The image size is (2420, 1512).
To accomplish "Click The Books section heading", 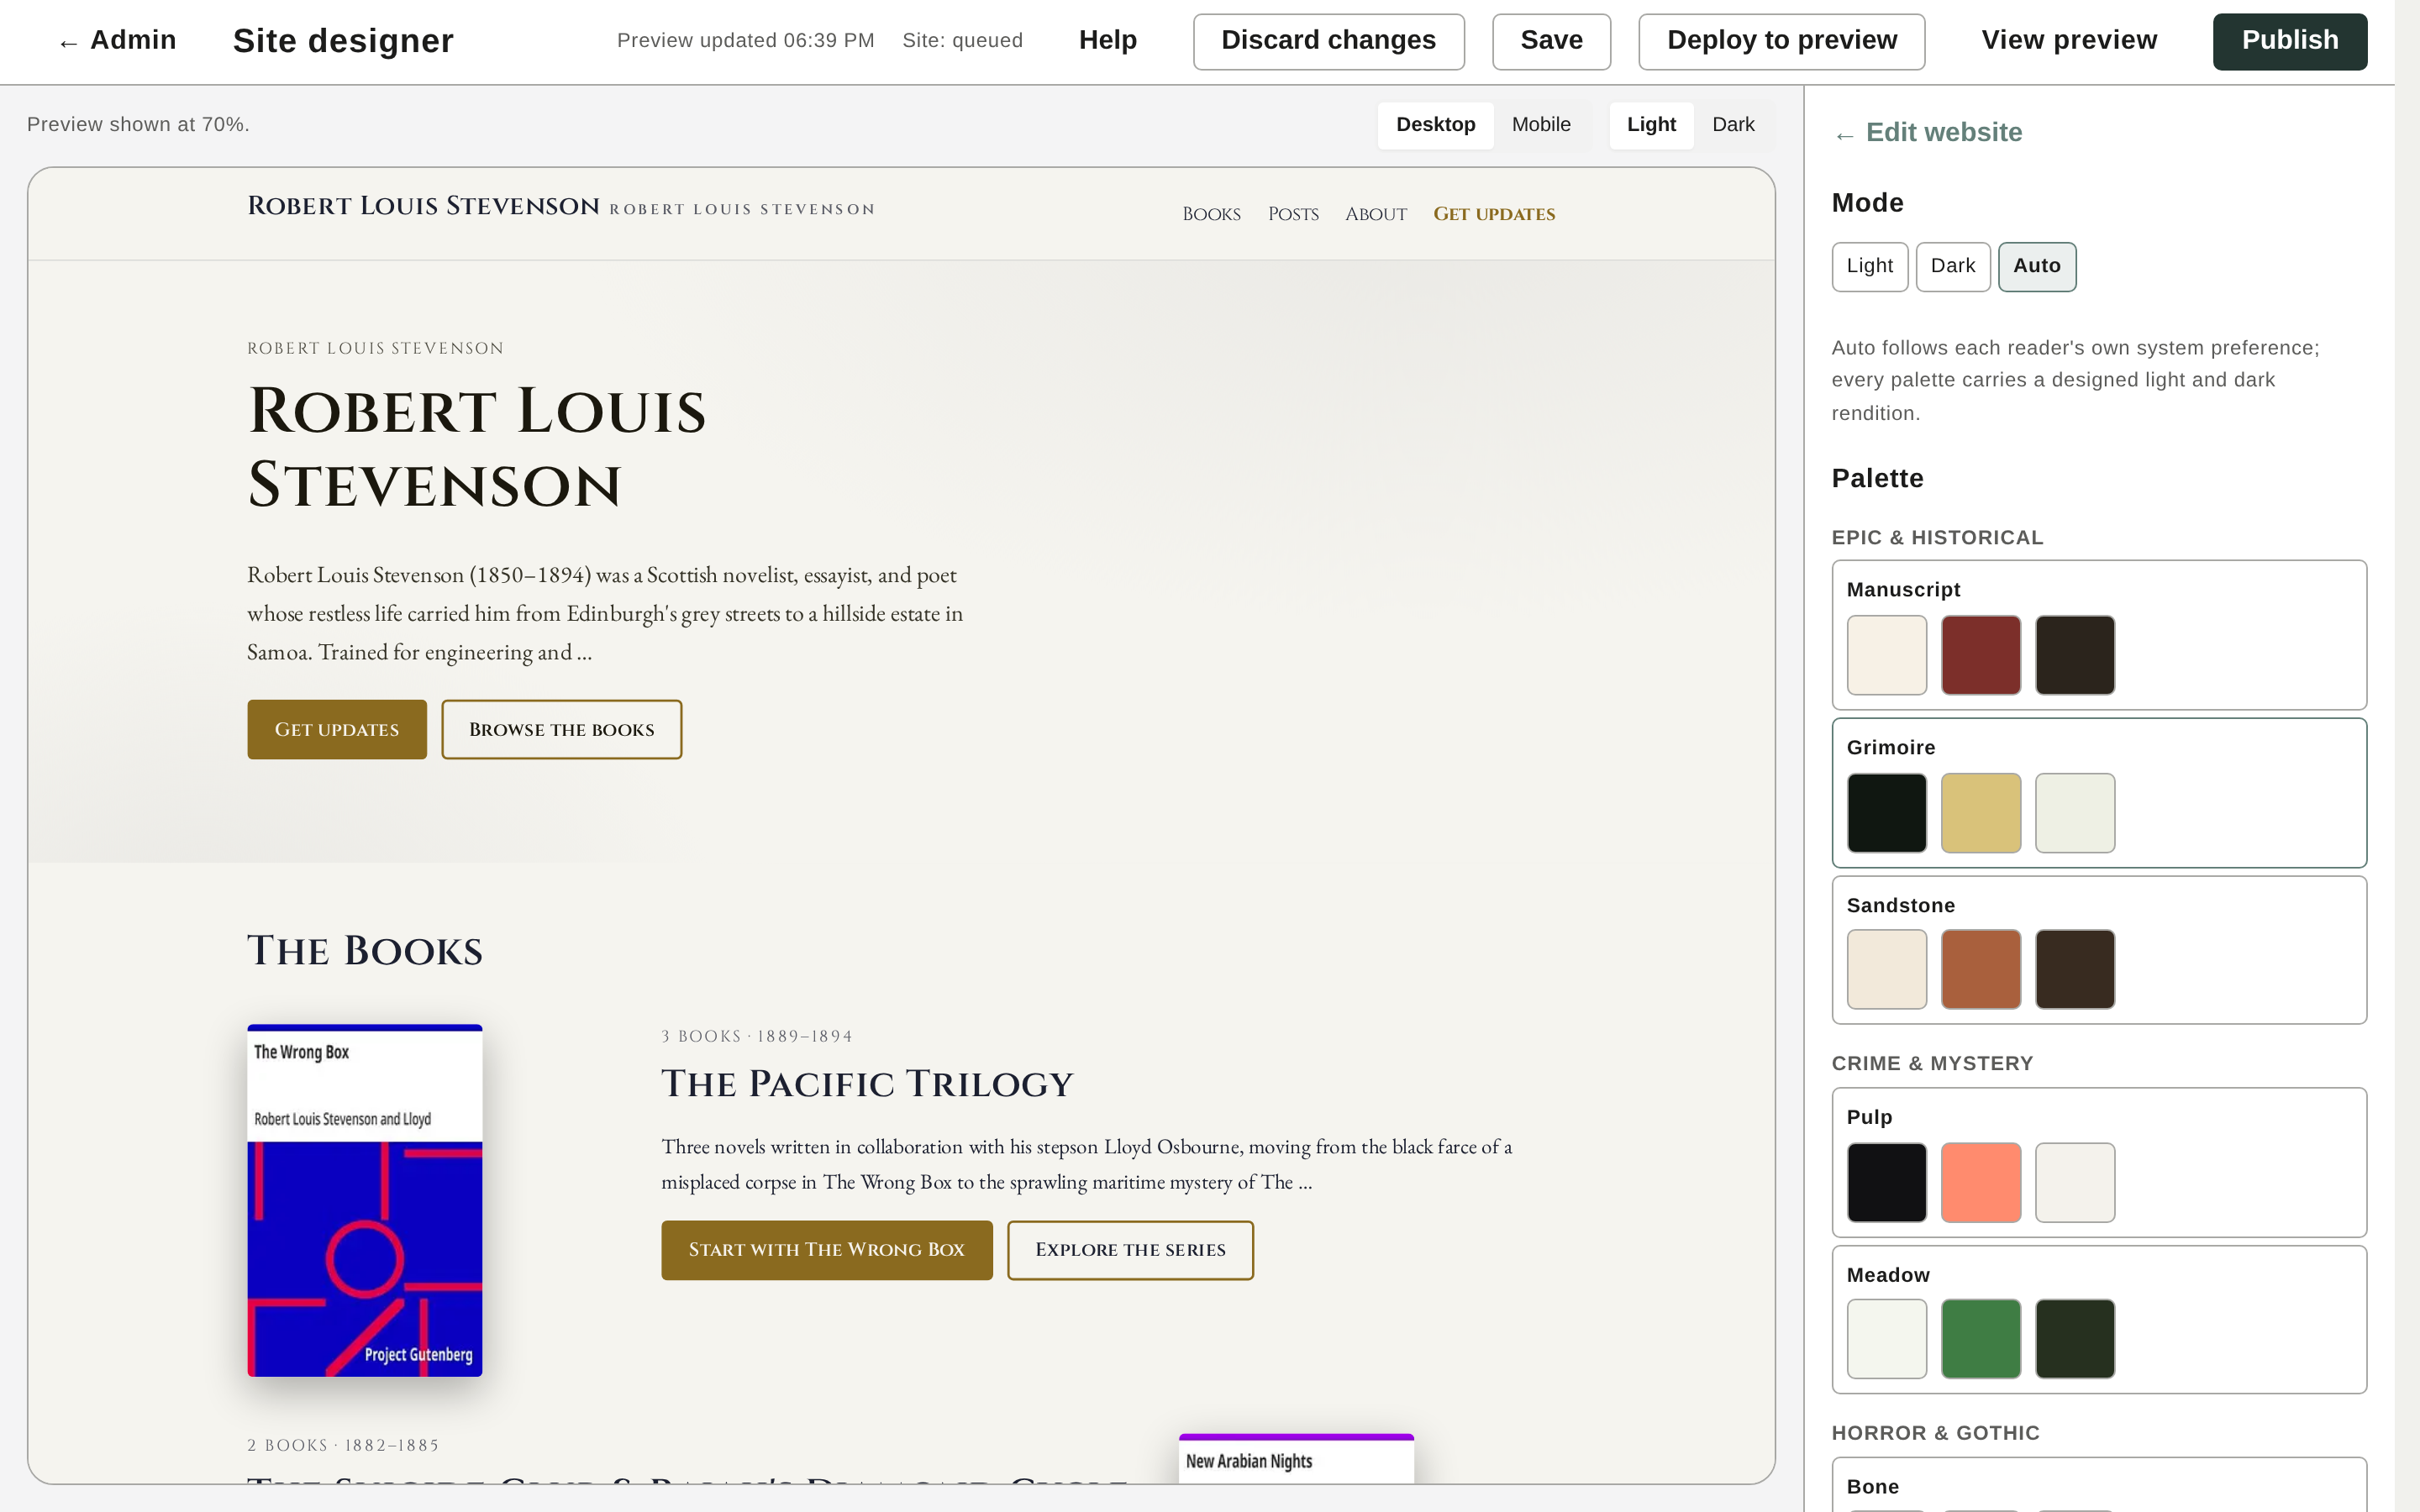I will point(365,951).
